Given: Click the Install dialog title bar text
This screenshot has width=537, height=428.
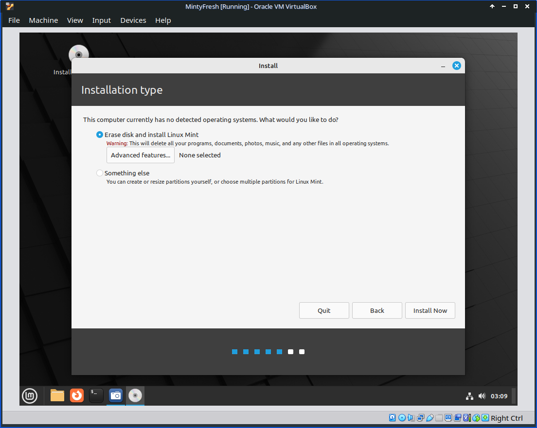Looking at the screenshot, I should point(268,66).
